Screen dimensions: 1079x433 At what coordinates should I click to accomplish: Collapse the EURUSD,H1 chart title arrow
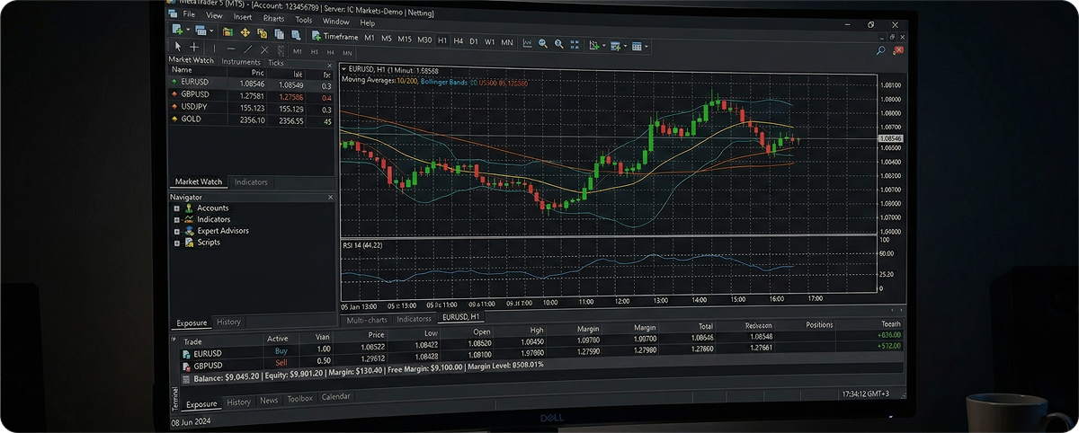pyautogui.click(x=343, y=68)
